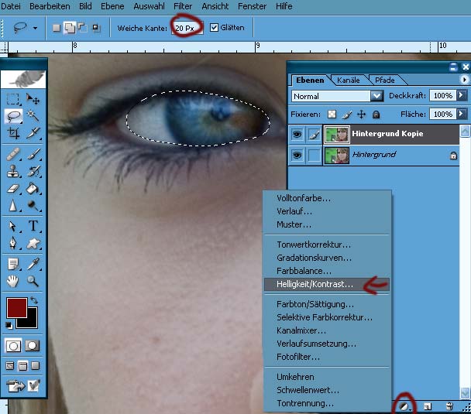Viewport: 471px width, 414px height.
Task: Switch to the Kanäle tab
Action: coord(349,80)
